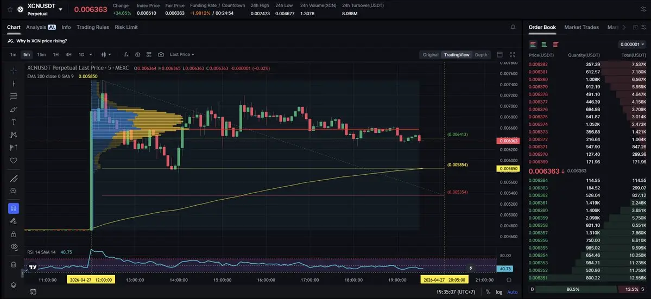
Task: Open the alert clock icon in toolbar
Action: [137, 54]
